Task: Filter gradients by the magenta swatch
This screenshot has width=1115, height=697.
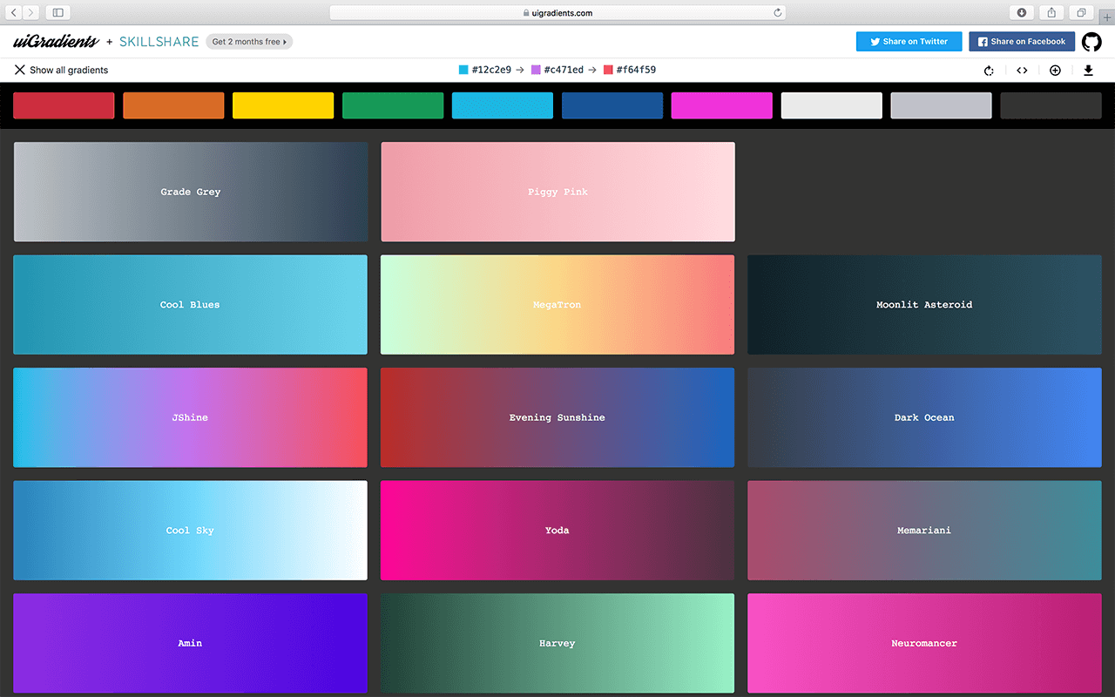Action: coord(721,105)
